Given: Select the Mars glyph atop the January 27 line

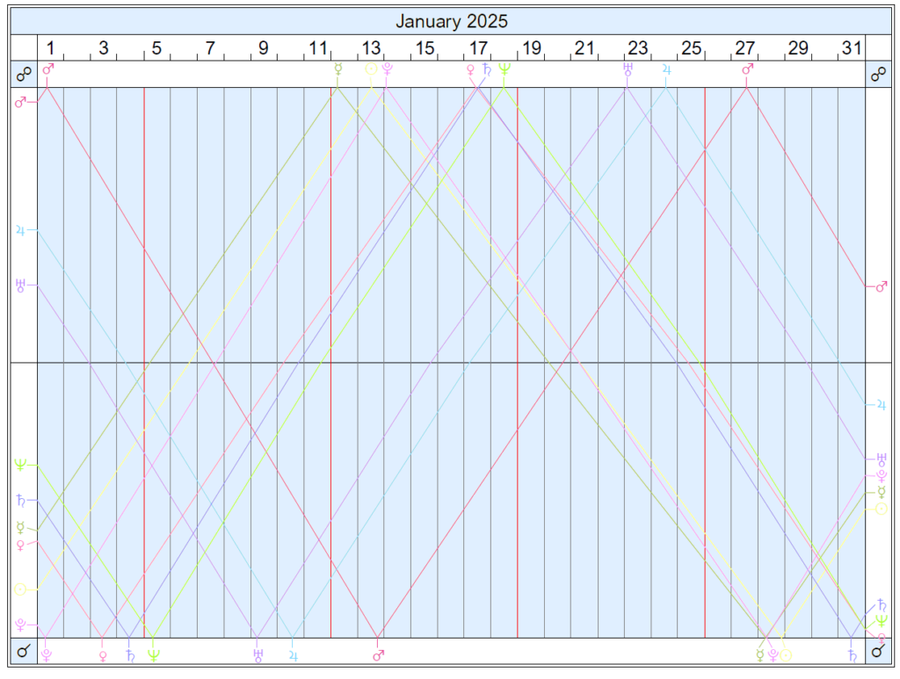Looking at the screenshot, I should click(x=746, y=67).
